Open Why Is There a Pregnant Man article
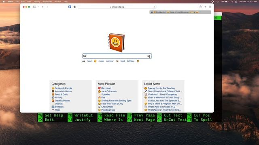This screenshot has height=145, width=259. point(165,104)
